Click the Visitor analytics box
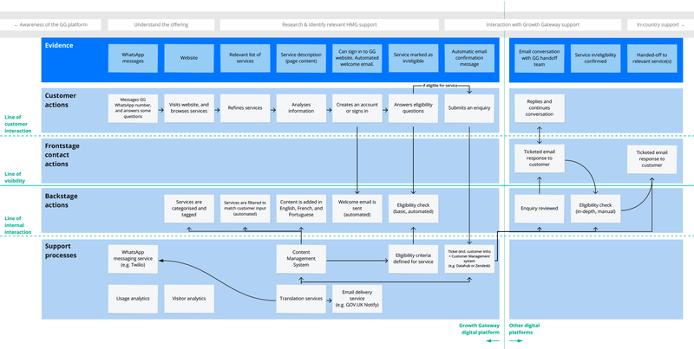The width and height of the screenshot is (694, 349). tap(188, 298)
